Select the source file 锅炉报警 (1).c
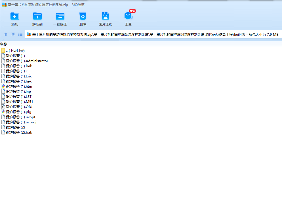This screenshot has height=211, width=282. 14,71
